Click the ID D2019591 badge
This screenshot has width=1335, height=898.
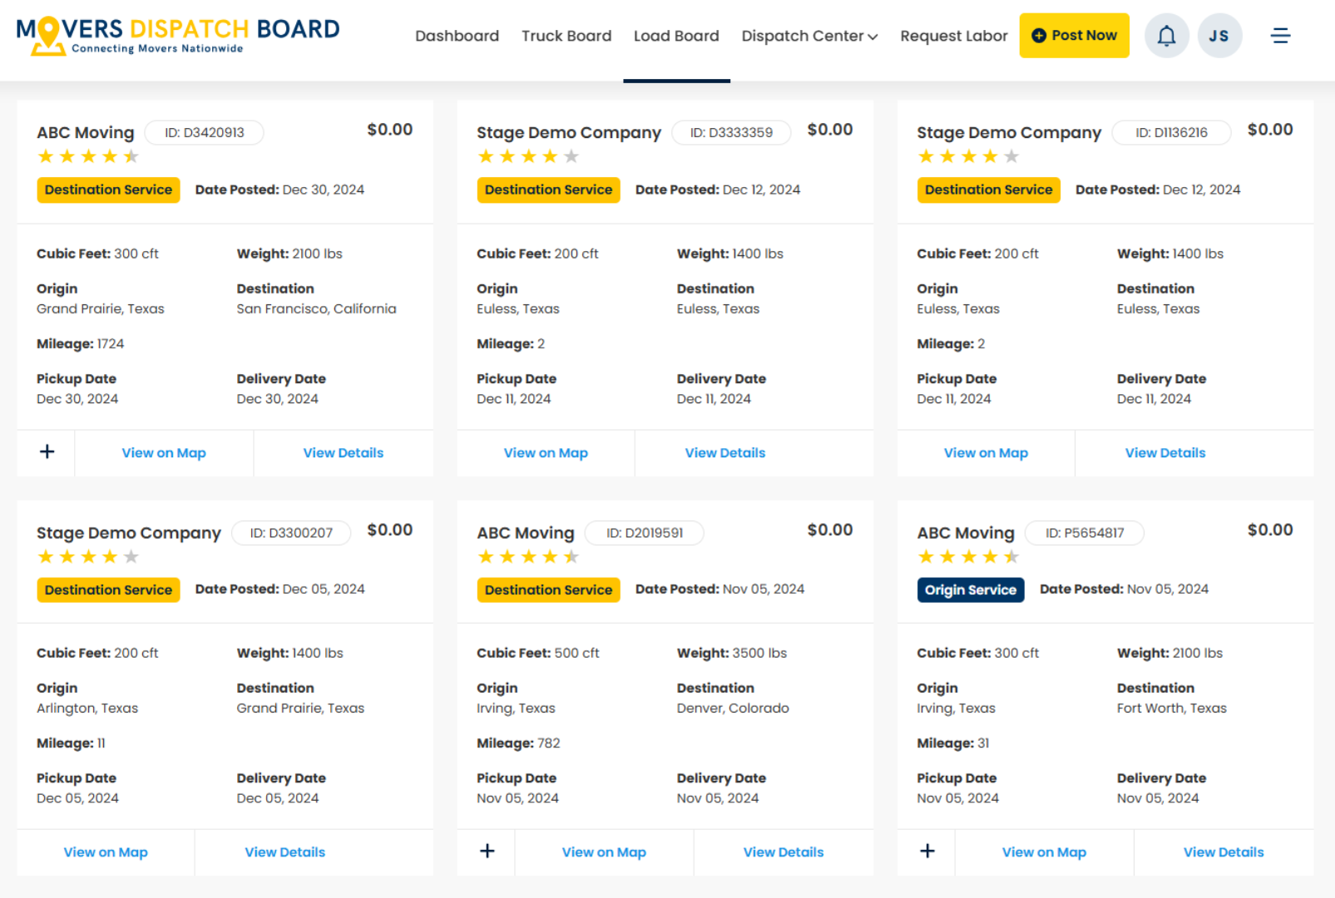pyautogui.click(x=644, y=533)
